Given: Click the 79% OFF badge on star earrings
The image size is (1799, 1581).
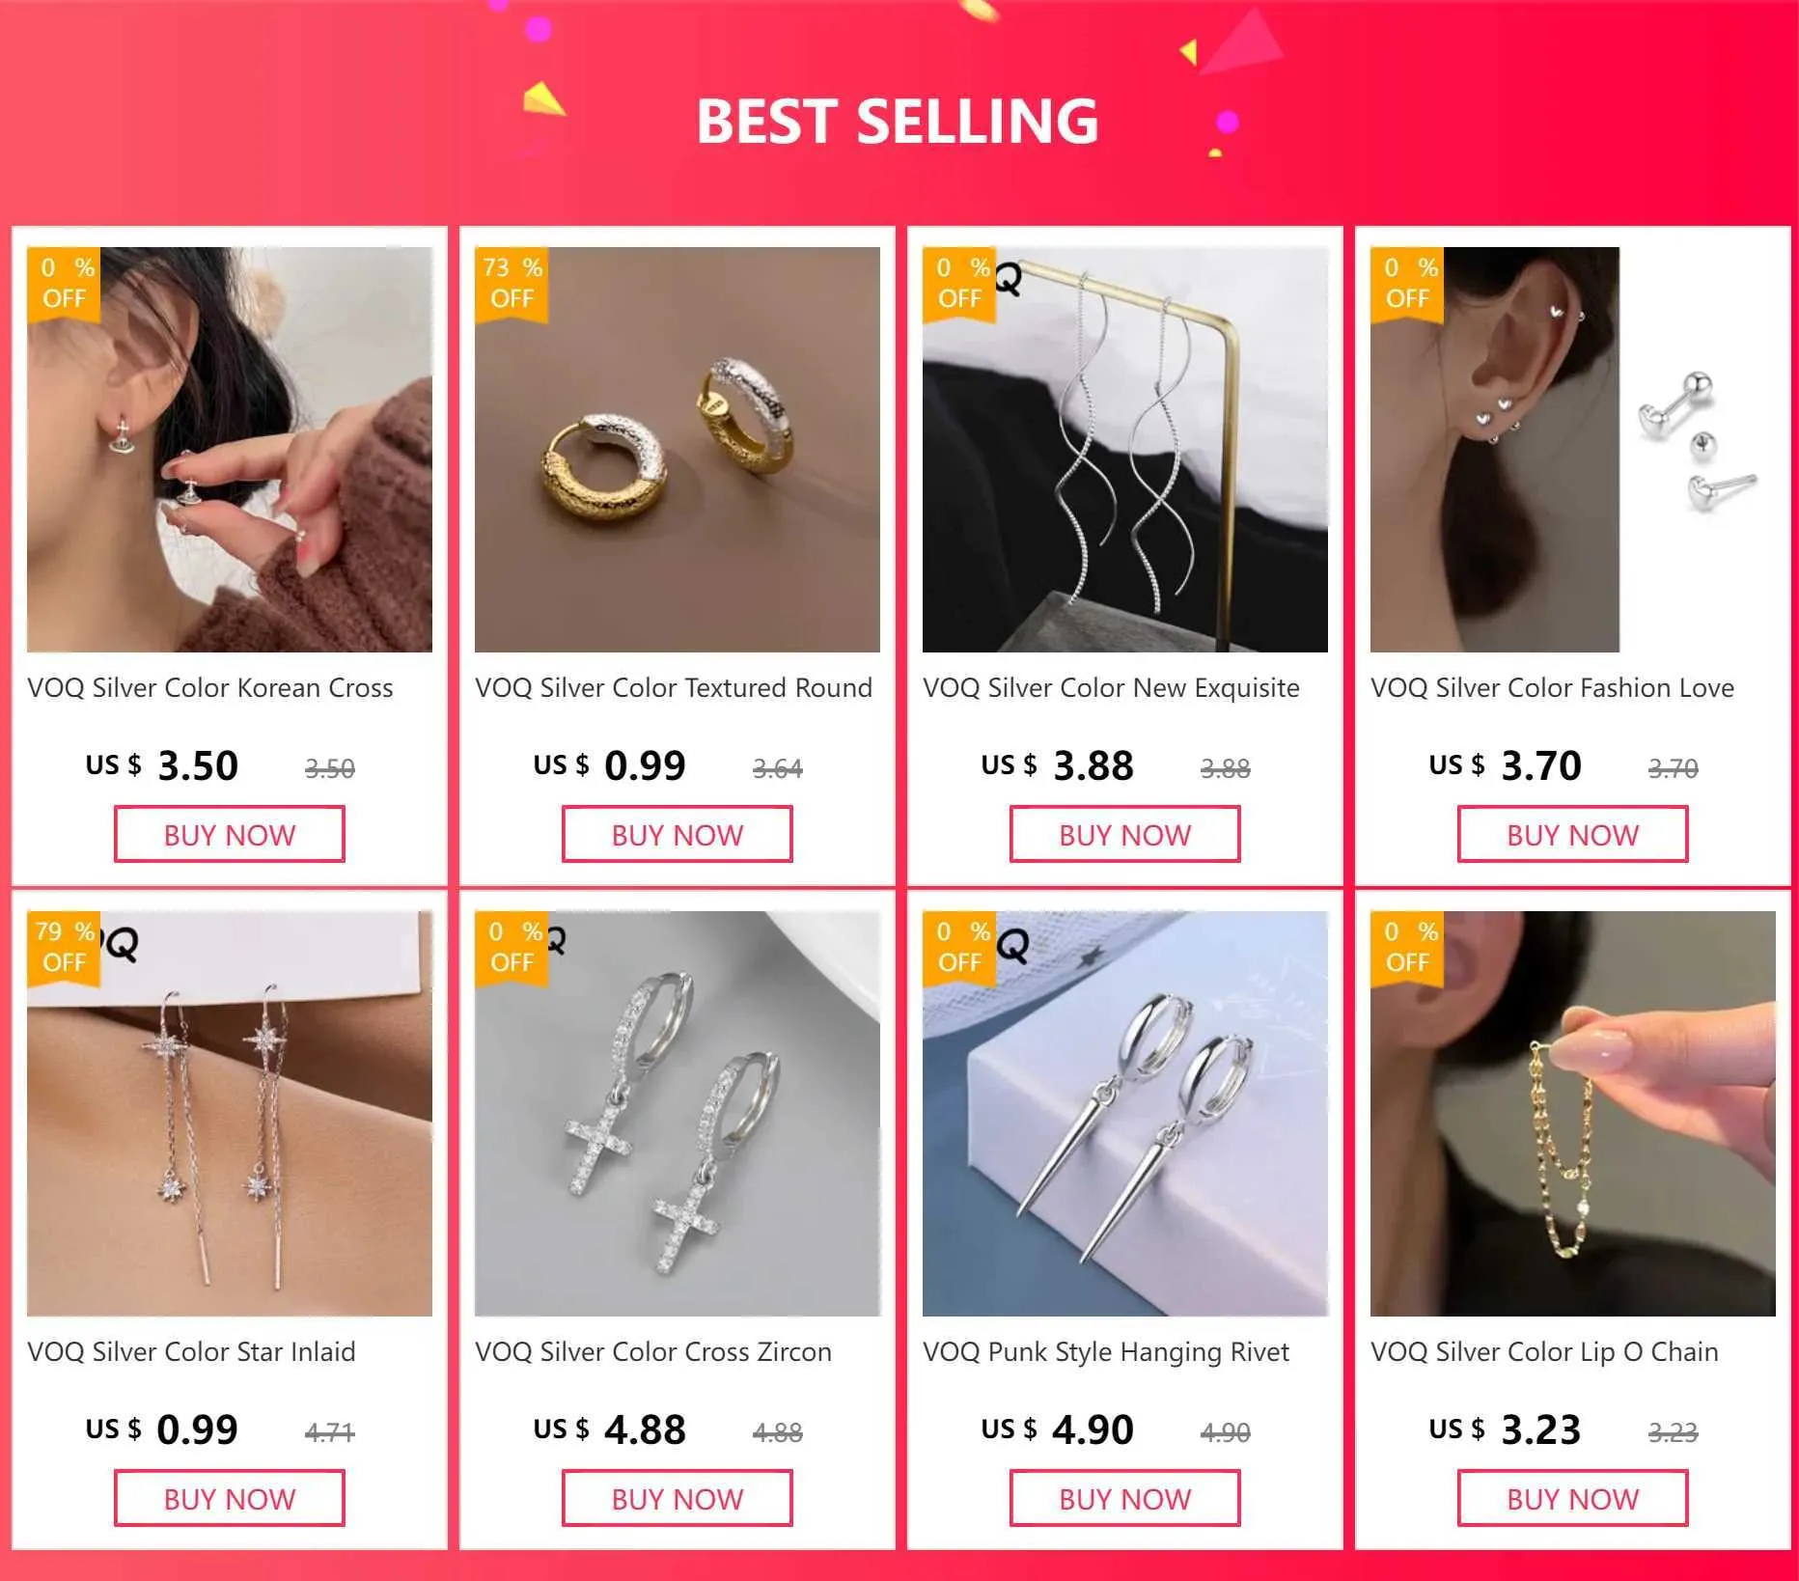Looking at the screenshot, I should click(64, 948).
